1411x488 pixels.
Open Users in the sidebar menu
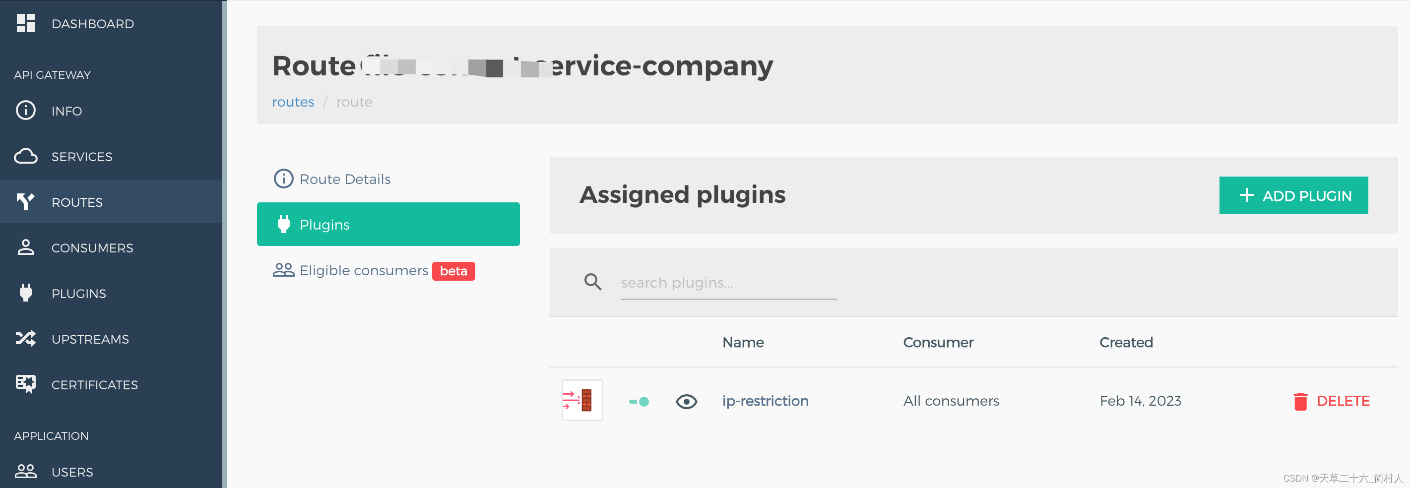(x=72, y=472)
